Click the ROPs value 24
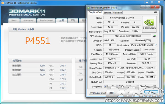Viewport: 165px width, 104px height. point(110,45)
